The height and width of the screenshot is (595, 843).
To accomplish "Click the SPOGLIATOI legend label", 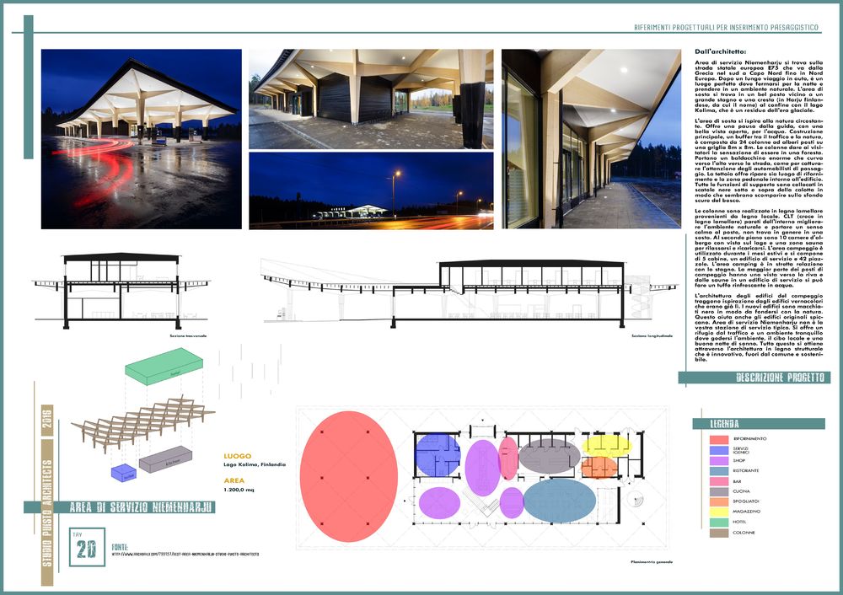I will click(x=746, y=501).
